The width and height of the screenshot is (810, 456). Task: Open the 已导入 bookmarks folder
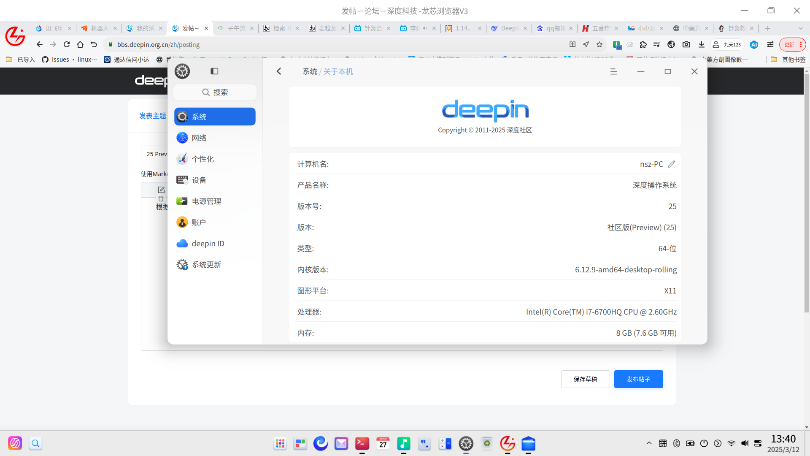(x=20, y=60)
